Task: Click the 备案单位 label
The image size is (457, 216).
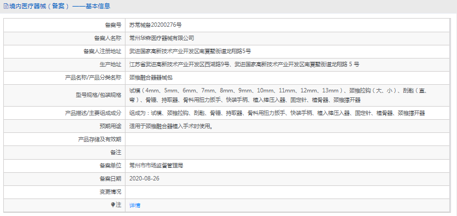Action: [111, 166]
